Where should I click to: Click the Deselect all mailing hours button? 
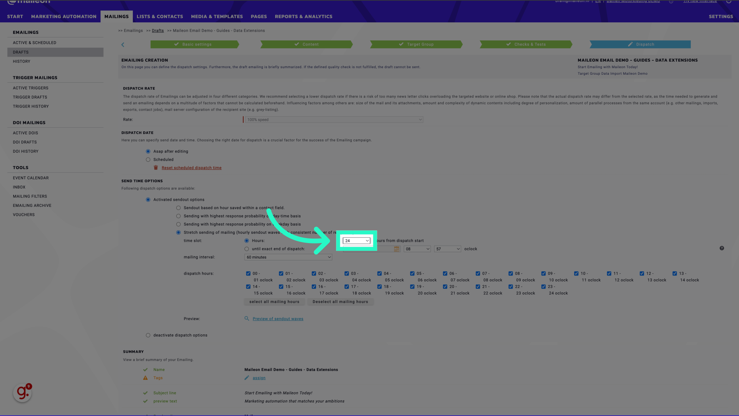point(340,302)
